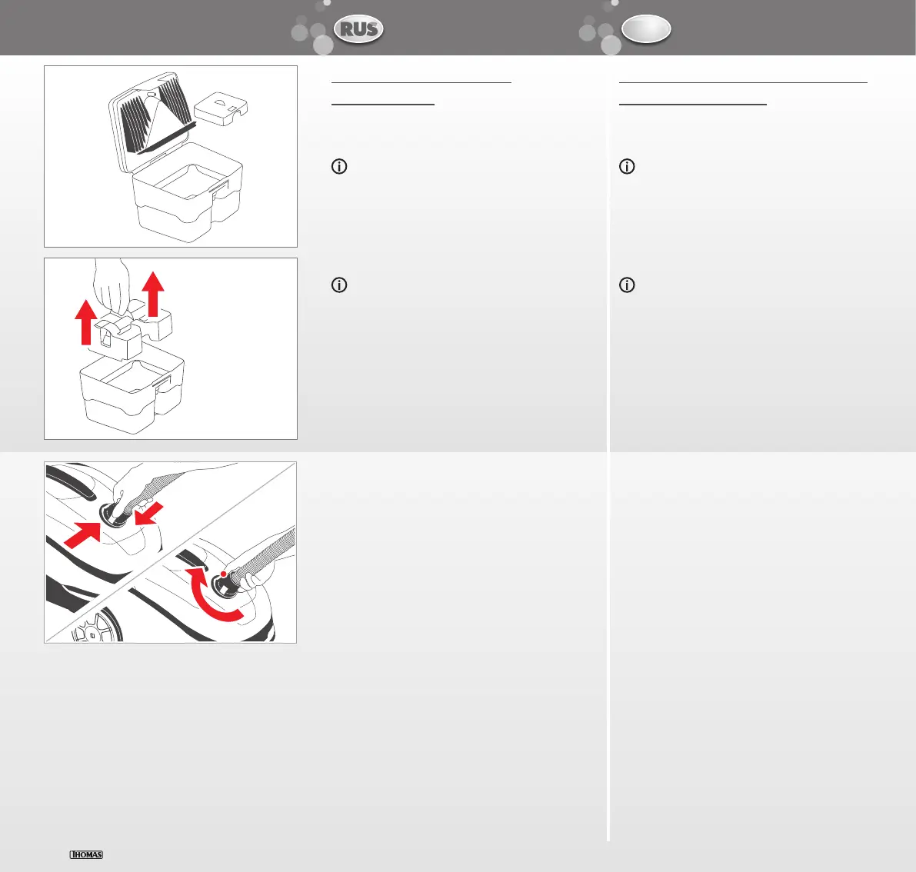
Task: Select red up arrow above lifted filter
Action: (x=153, y=294)
